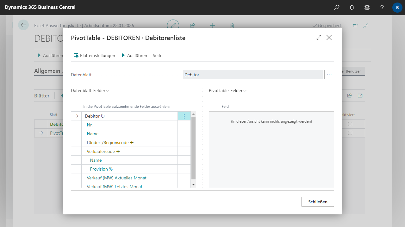The height and width of the screenshot is (227, 405).
Task: Tick the second aktiviert checkbox in background list
Action: click(350, 133)
